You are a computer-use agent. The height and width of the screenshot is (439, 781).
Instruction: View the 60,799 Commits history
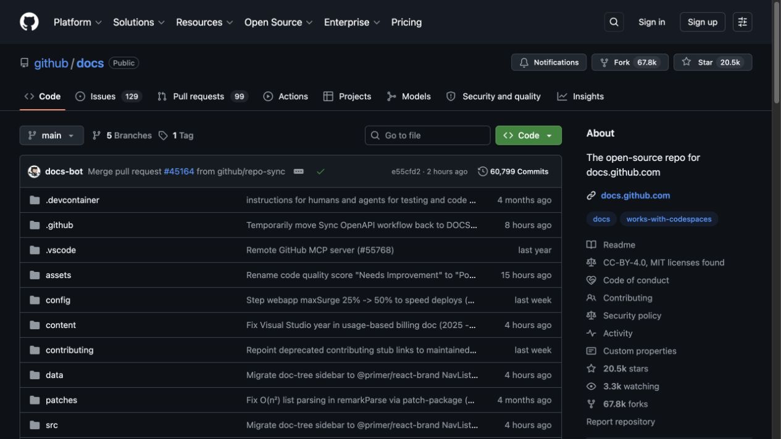point(513,171)
